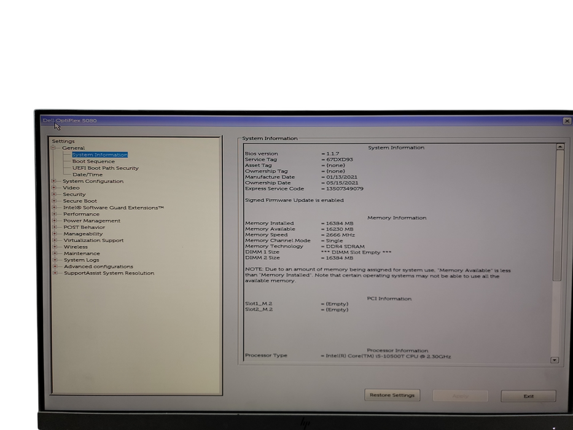Open the Boot Sequence settings

[x=93, y=161]
